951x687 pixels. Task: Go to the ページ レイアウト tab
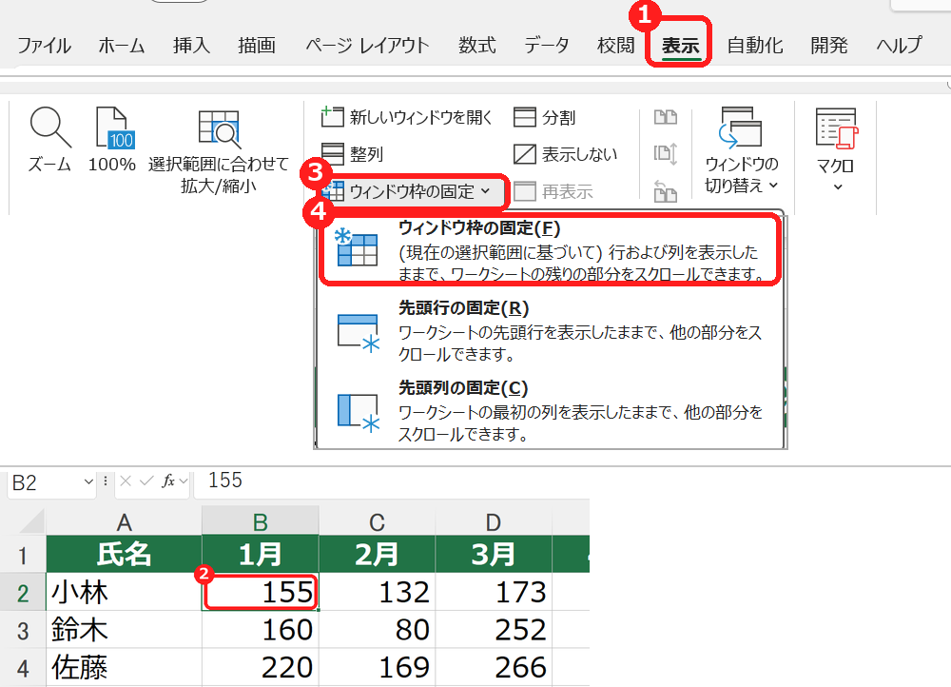click(367, 46)
